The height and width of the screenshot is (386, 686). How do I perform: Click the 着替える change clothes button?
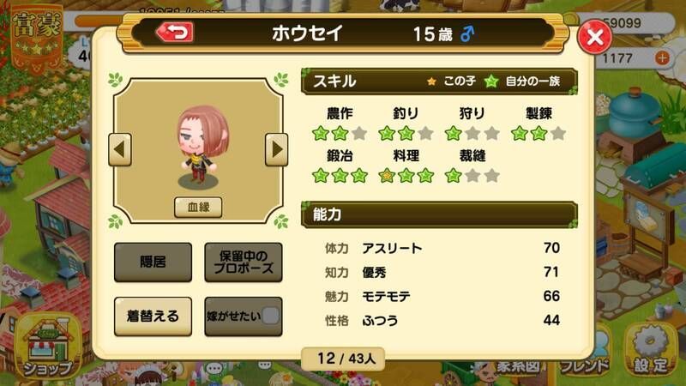click(153, 316)
